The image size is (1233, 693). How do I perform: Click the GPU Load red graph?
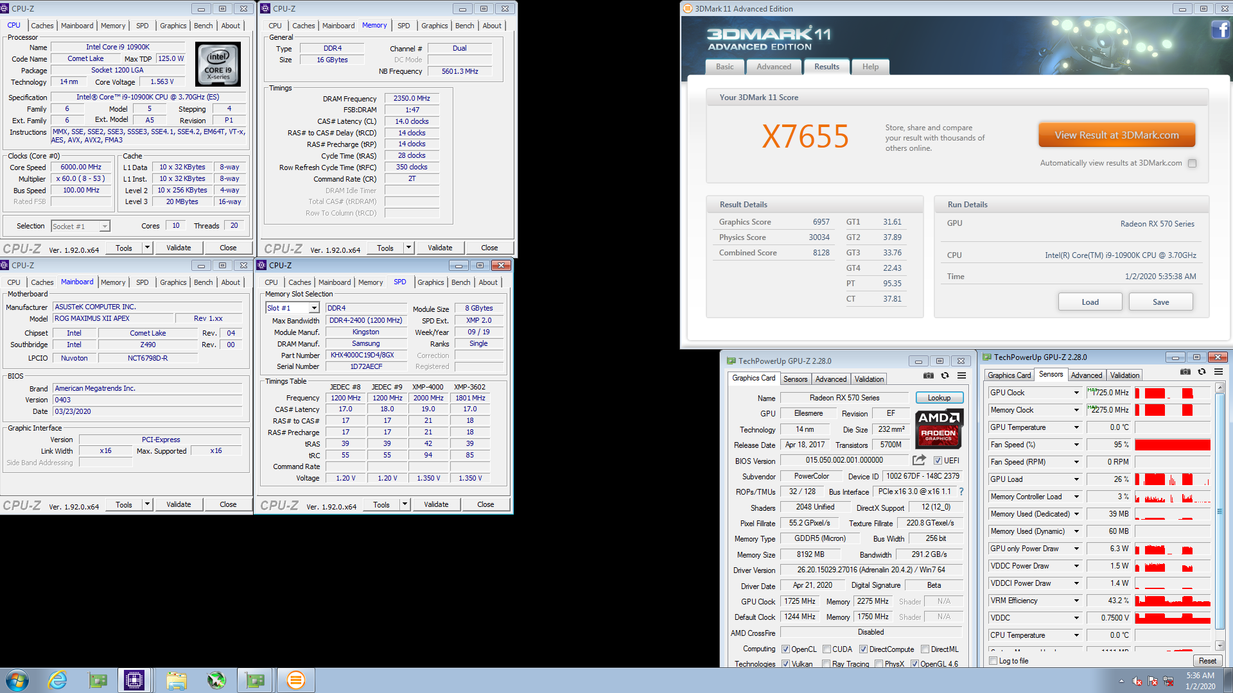(x=1173, y=479)
